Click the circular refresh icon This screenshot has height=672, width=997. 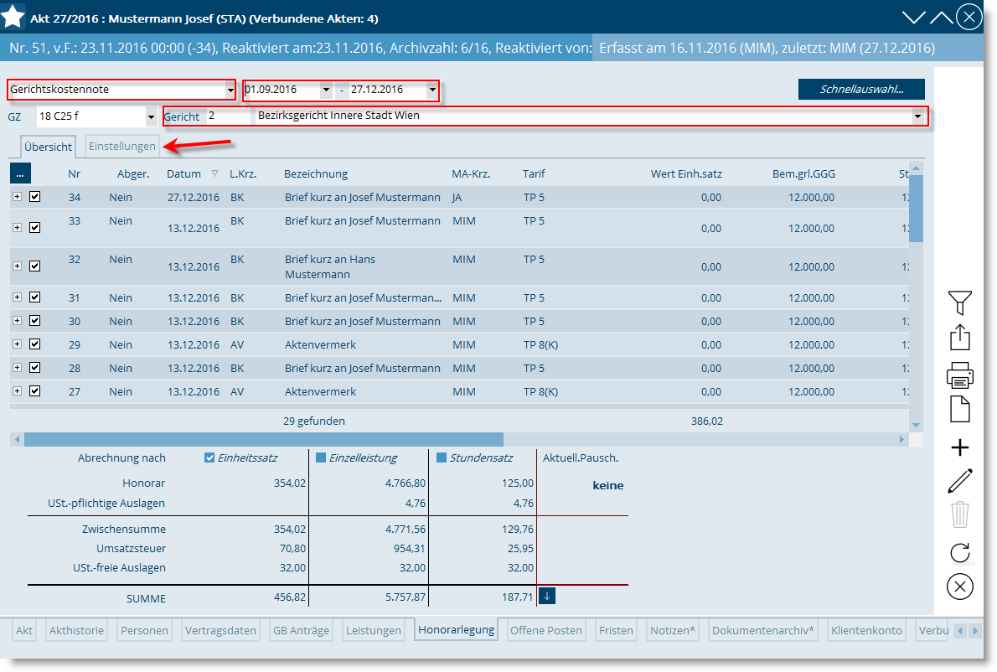tap(959, 552)
